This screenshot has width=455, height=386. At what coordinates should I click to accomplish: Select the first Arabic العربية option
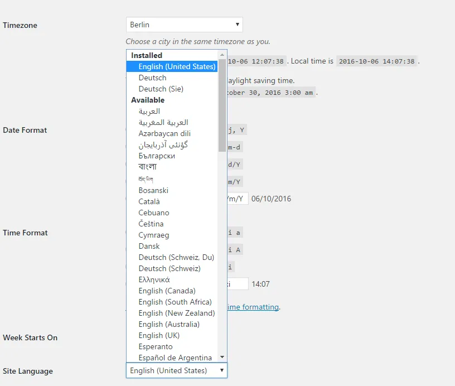click(x=172, y=111)
